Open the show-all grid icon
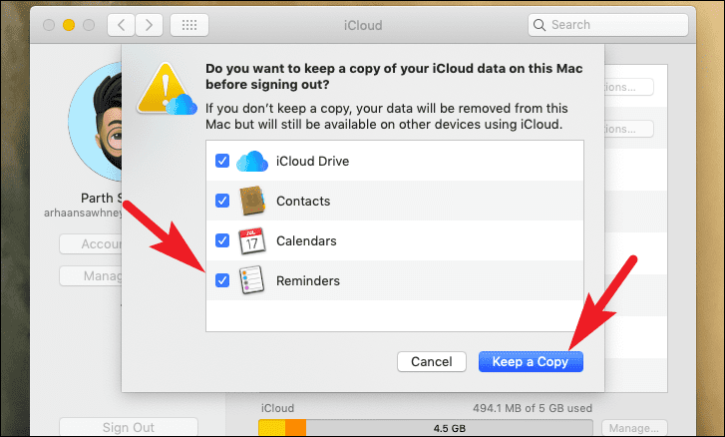This screenshot has height=437, width=725. [189, 25]
